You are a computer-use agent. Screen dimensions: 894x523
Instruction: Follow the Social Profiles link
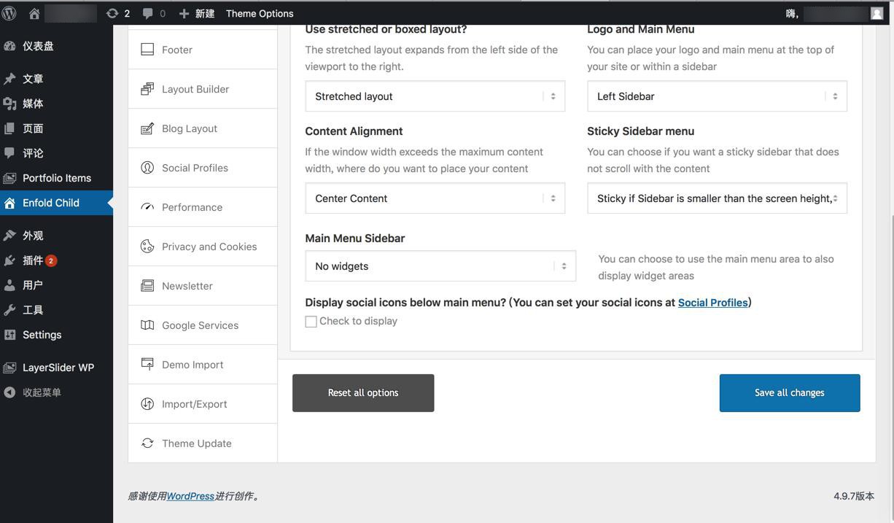point(712,303)
